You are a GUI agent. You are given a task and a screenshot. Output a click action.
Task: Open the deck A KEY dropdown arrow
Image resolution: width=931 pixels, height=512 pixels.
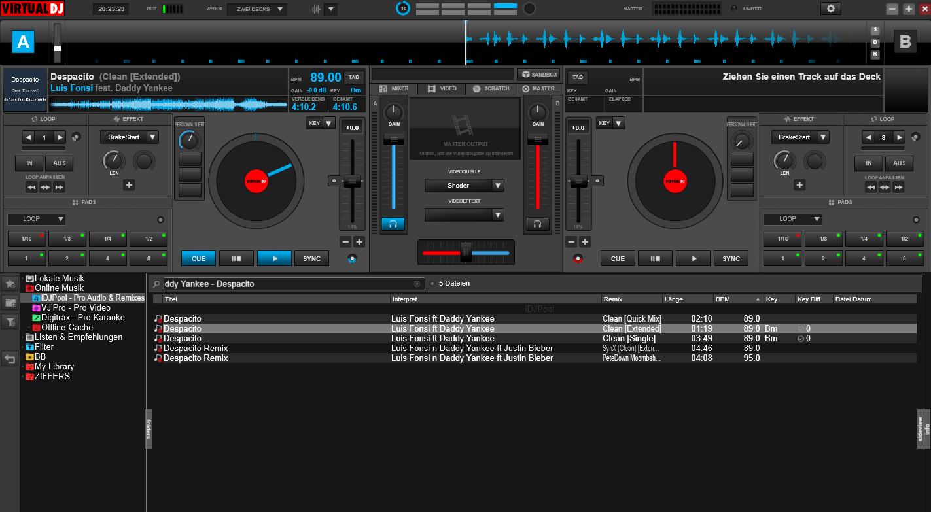pyautogui.click(x=328, y=123)
